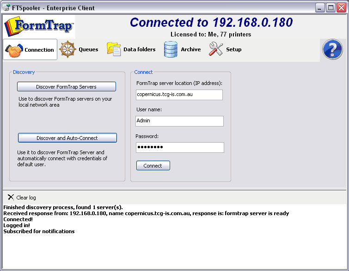Viewport: 349px width, 271px height.
Task: Open the Data folders section
Action: 131,49
